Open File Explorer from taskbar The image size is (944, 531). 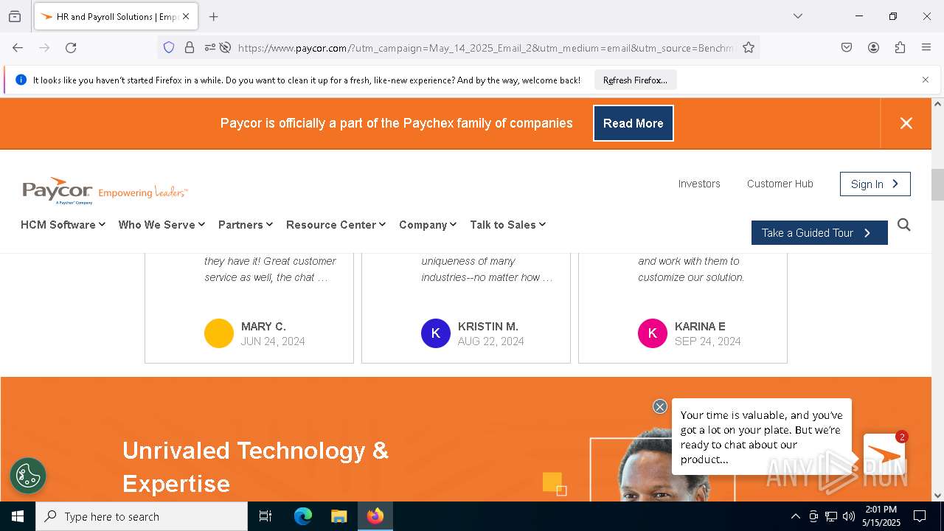(x=339, y=516)
